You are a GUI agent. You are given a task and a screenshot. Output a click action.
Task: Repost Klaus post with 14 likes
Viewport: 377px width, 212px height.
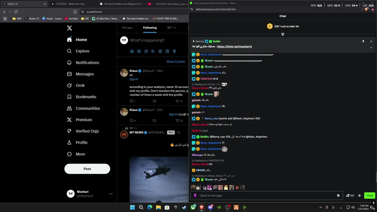click(154, 101)
